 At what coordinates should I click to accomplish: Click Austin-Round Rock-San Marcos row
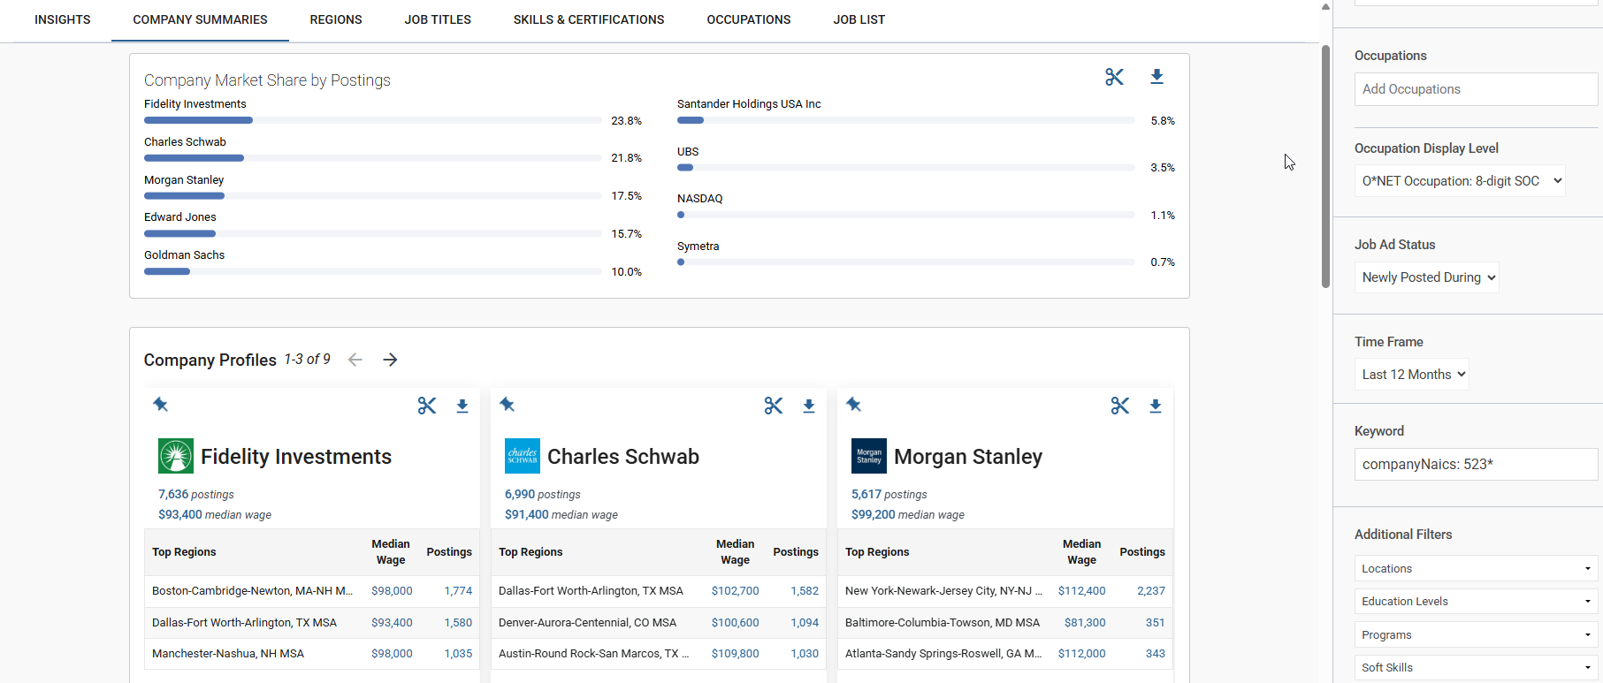[x=659, y=654]
